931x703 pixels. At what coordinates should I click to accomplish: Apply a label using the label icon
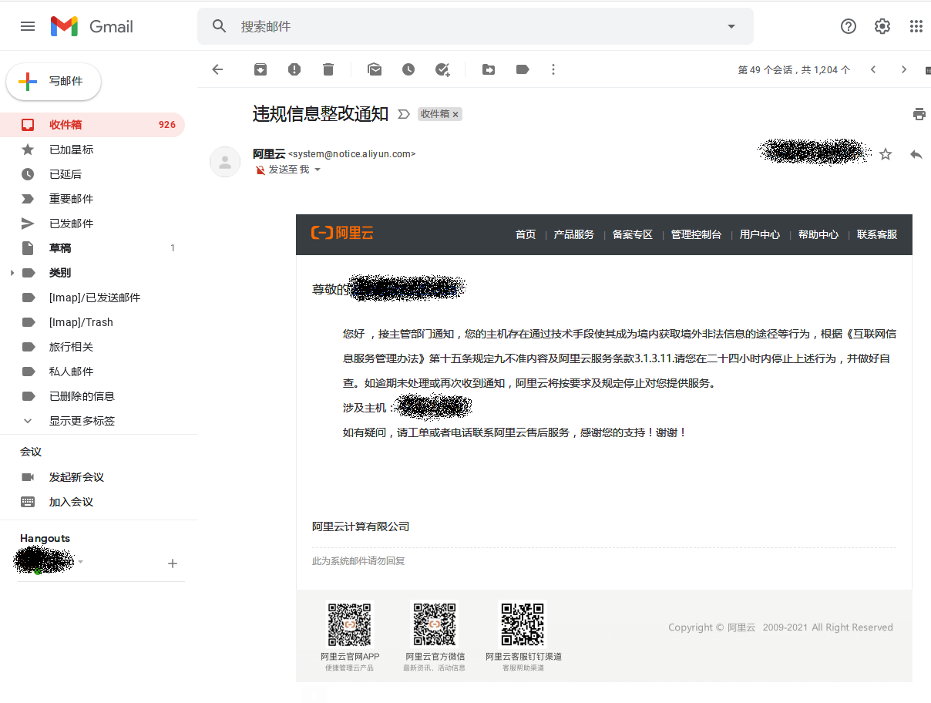pyautogui.click(x=523, y=69)
